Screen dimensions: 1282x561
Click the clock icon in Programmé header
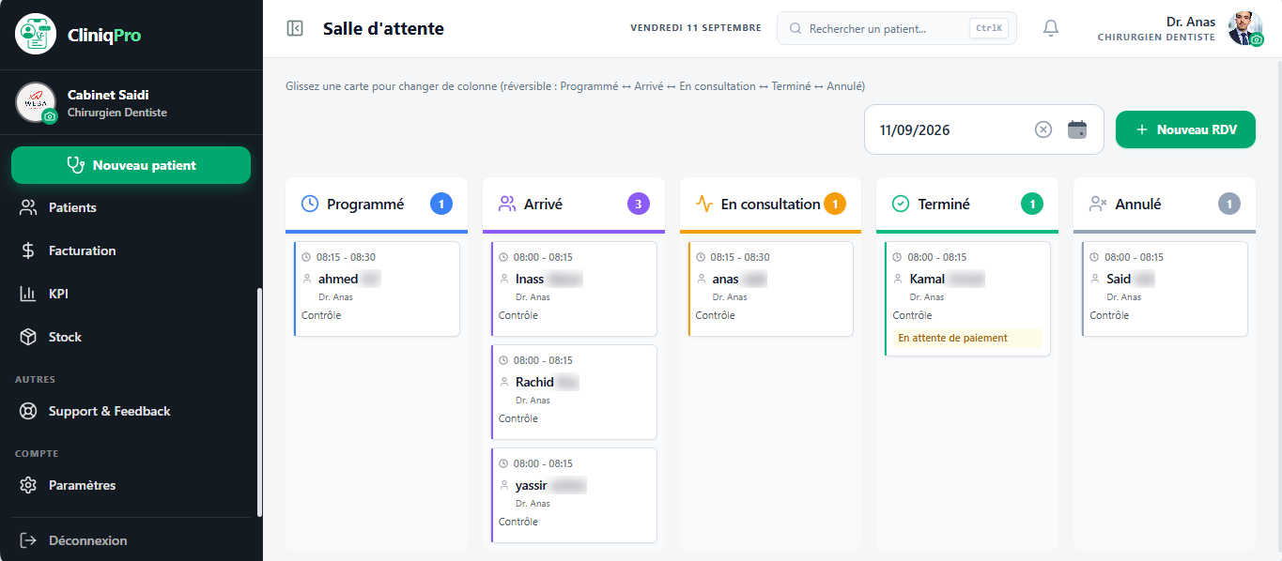(310, 204)
